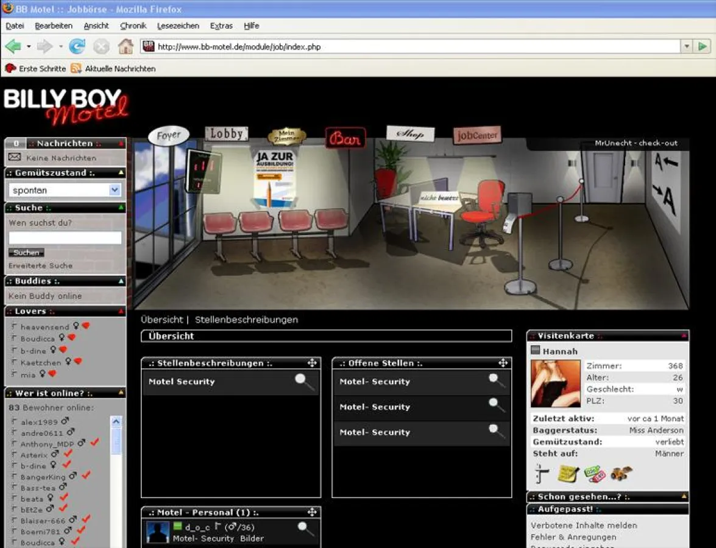Viewport: 716px width, 548px height.
Task: Tick the checkbox beside Kaetzchen
Action: [x=14, y=362]
